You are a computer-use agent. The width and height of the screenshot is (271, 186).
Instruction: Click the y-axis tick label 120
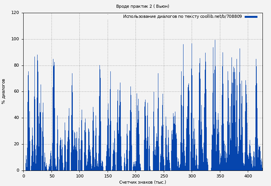(x=15, y=13)
